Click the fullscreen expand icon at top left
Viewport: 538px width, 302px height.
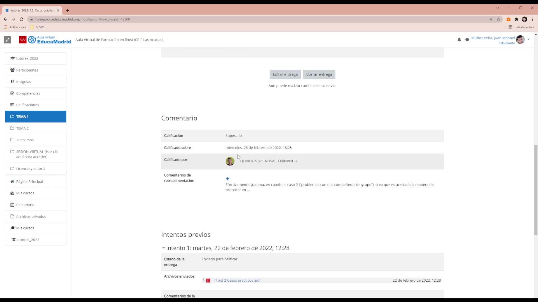(x=8, y=40)
